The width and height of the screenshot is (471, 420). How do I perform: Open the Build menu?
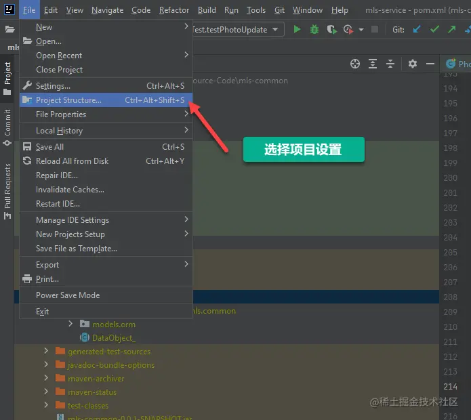coord(207,10)
